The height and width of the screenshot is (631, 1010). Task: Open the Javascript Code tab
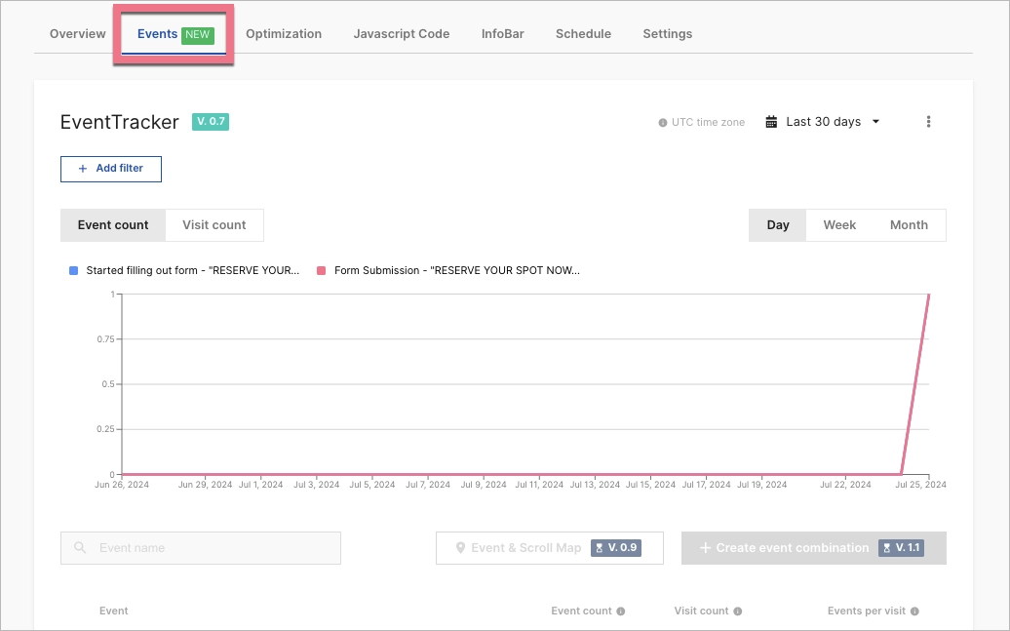pyautogui.click(x=401, y=33)
